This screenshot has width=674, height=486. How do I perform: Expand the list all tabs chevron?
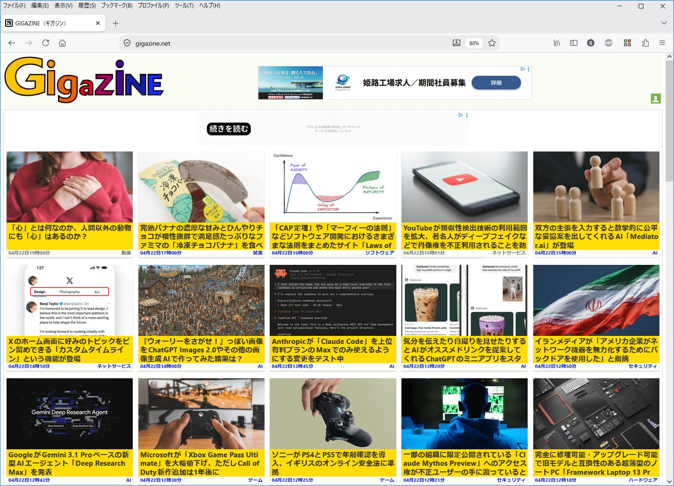pyautogui.click(x=664, y=23)
